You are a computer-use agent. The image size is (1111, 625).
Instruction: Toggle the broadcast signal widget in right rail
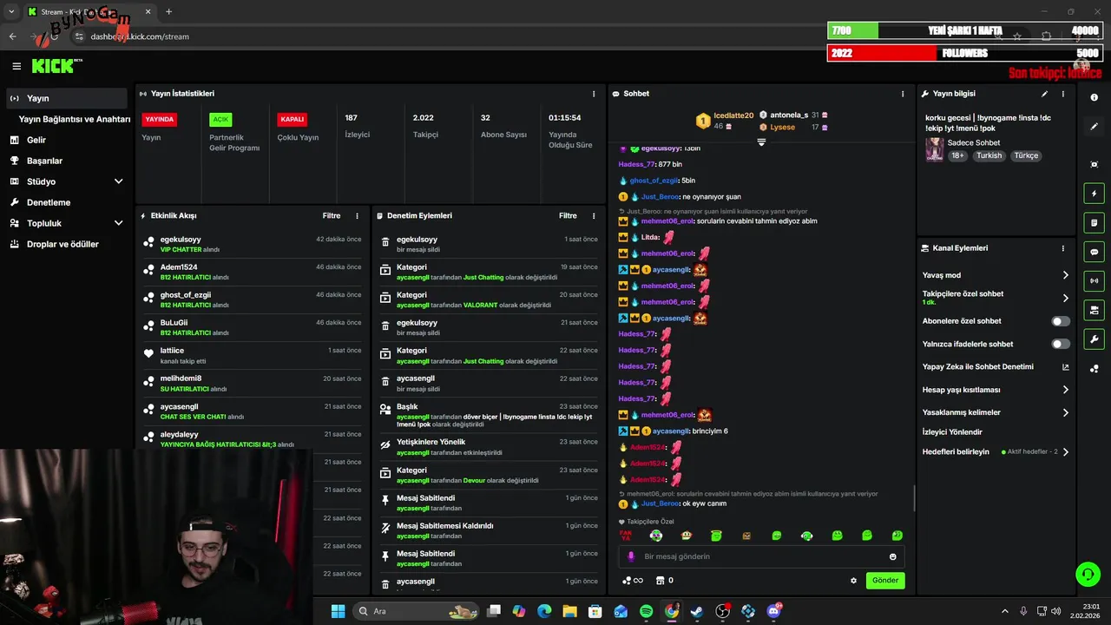(x=1094, y=280)
